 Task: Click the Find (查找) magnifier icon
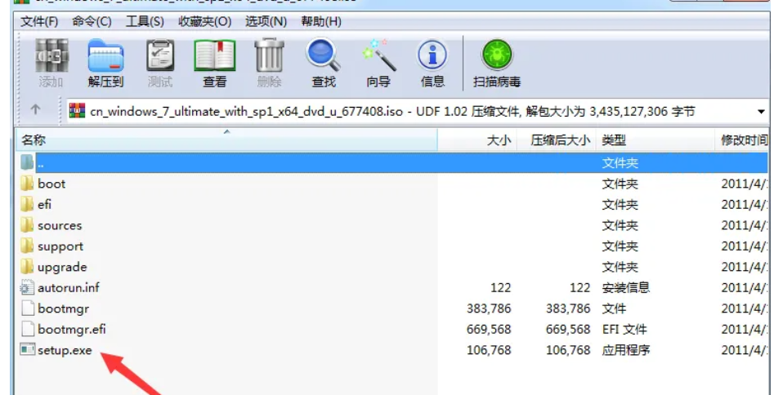[x=324, y=55]
